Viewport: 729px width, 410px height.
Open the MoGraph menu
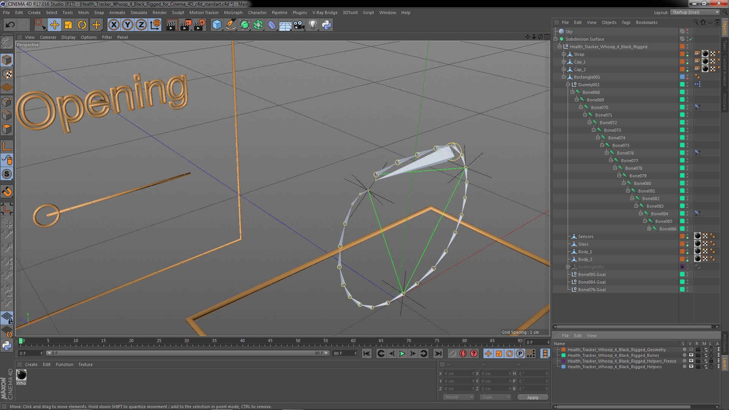tap(233, 13)
